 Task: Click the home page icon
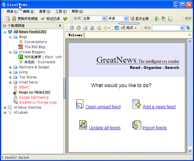pyautogui.click(x=99, y=28)
